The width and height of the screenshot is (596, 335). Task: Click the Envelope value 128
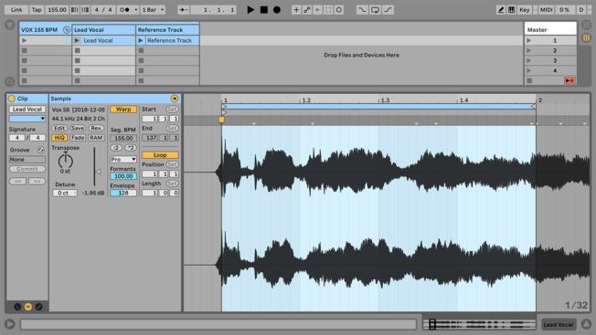(x=123, y=194)
